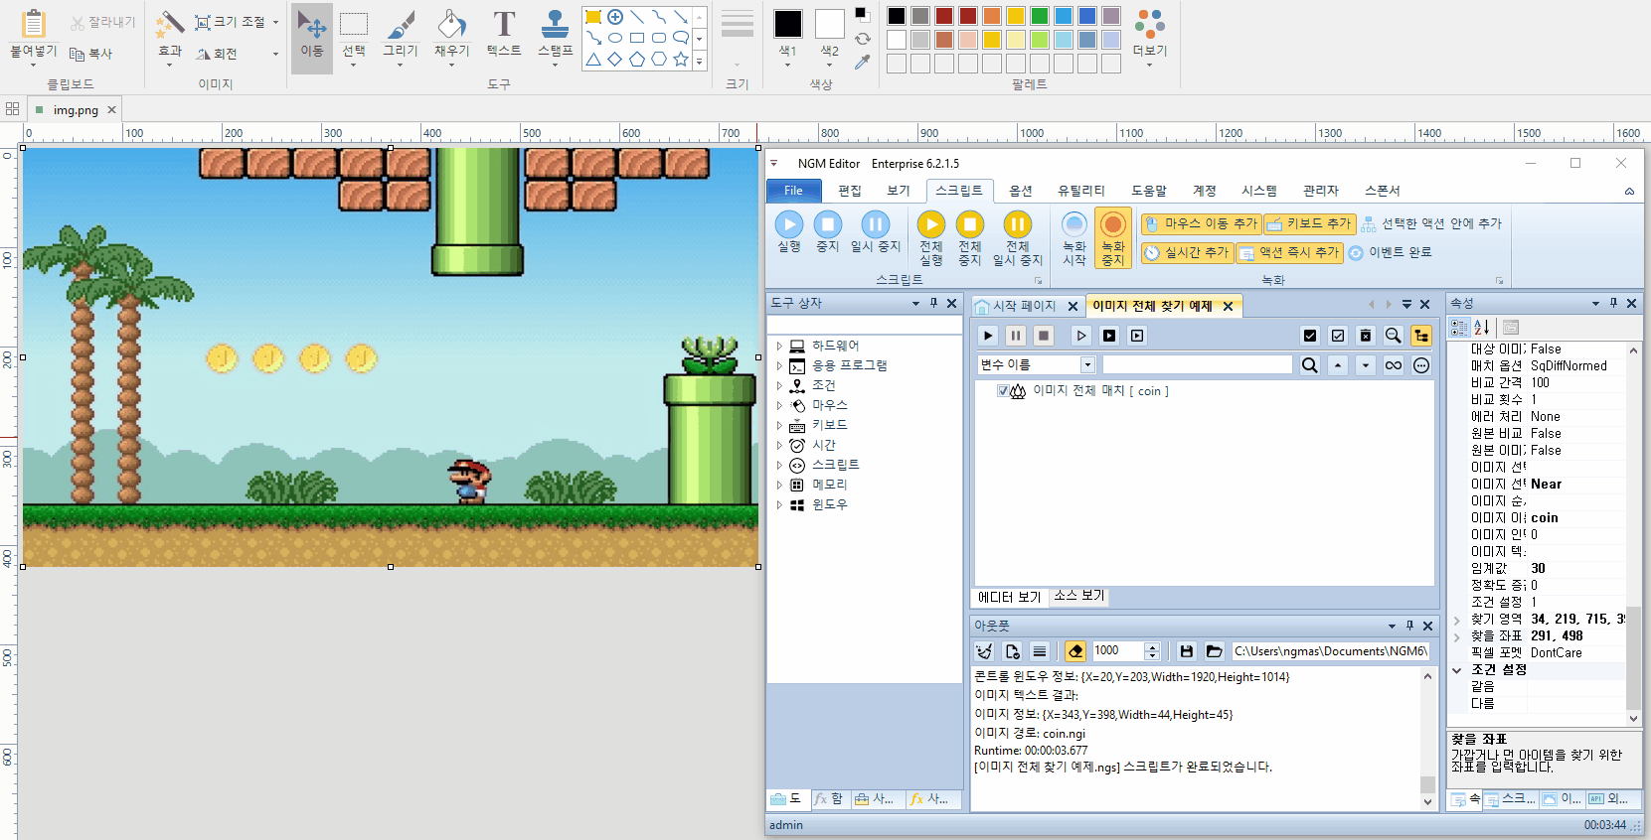Select img.png document tab
This screenshot has height=840, width=1651.
pyautogui.click(x=76, y=110)
